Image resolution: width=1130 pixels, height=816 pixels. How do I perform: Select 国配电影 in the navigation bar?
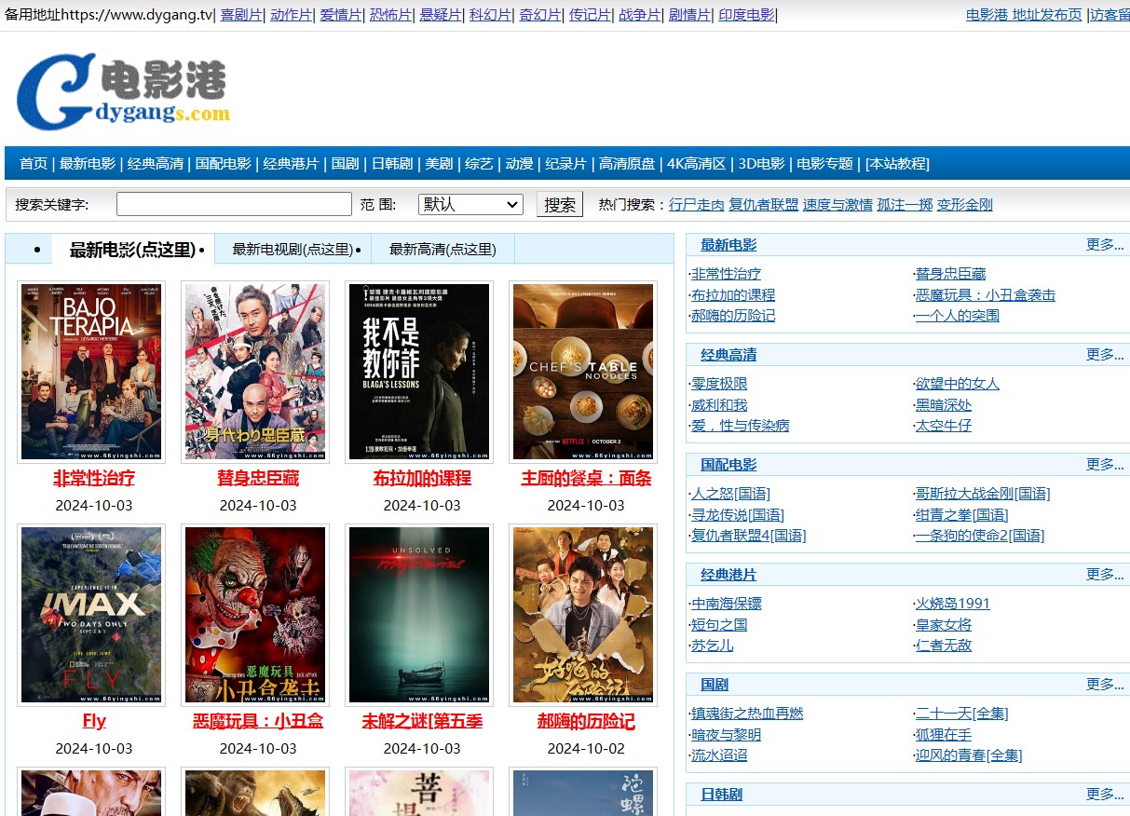click(x=224, y=164)
